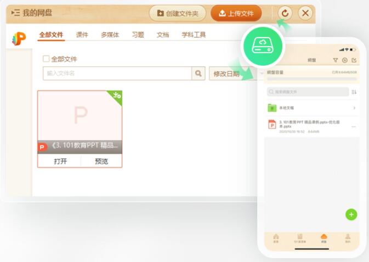Switch to the 课件 tab
The width and height of the screenshot is (369, 262).
(x=82, y=34)
